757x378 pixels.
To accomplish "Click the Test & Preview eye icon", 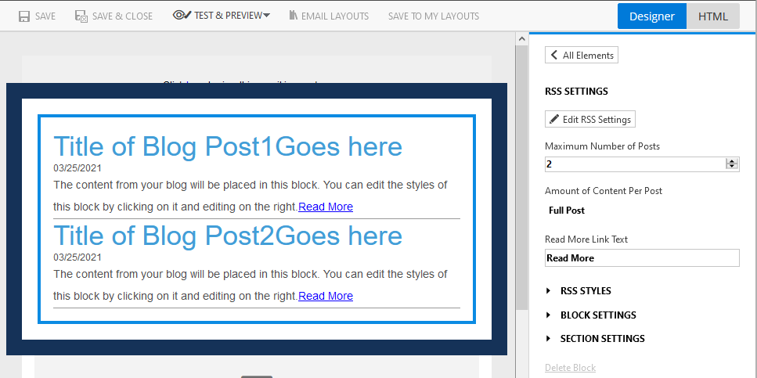I will (x=182, y=16).
